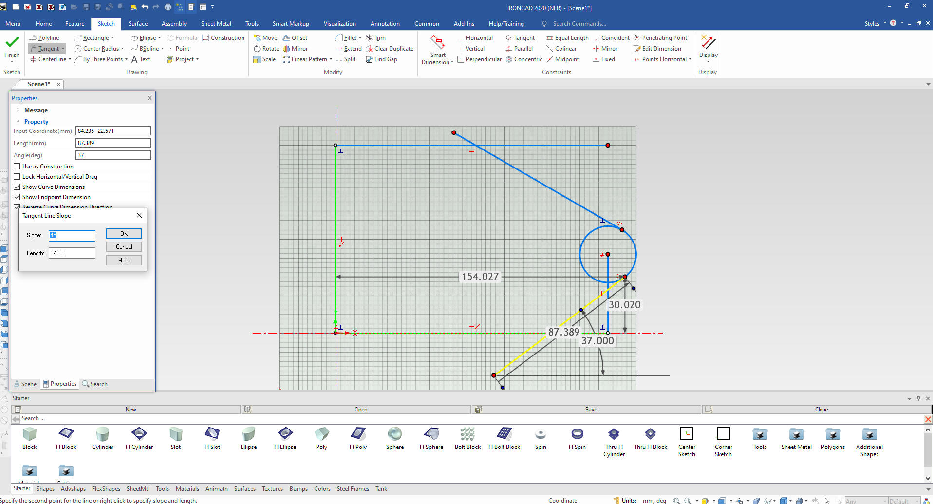Click Cancel in Tangent Line Slope dialog
This screenshot has height=504, width=933.
(124, 247)
